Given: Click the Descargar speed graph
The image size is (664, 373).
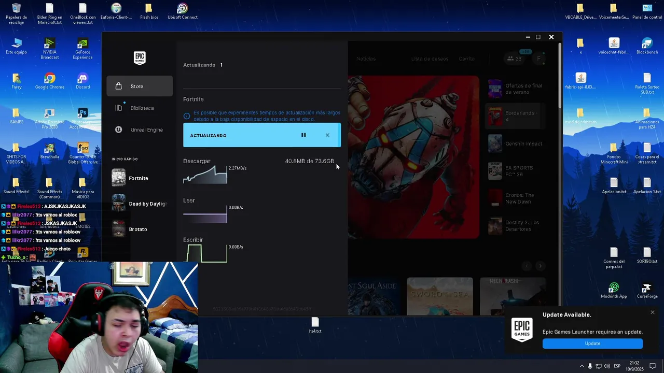Looking at the screenshot, I should click(x=205, y=174).
